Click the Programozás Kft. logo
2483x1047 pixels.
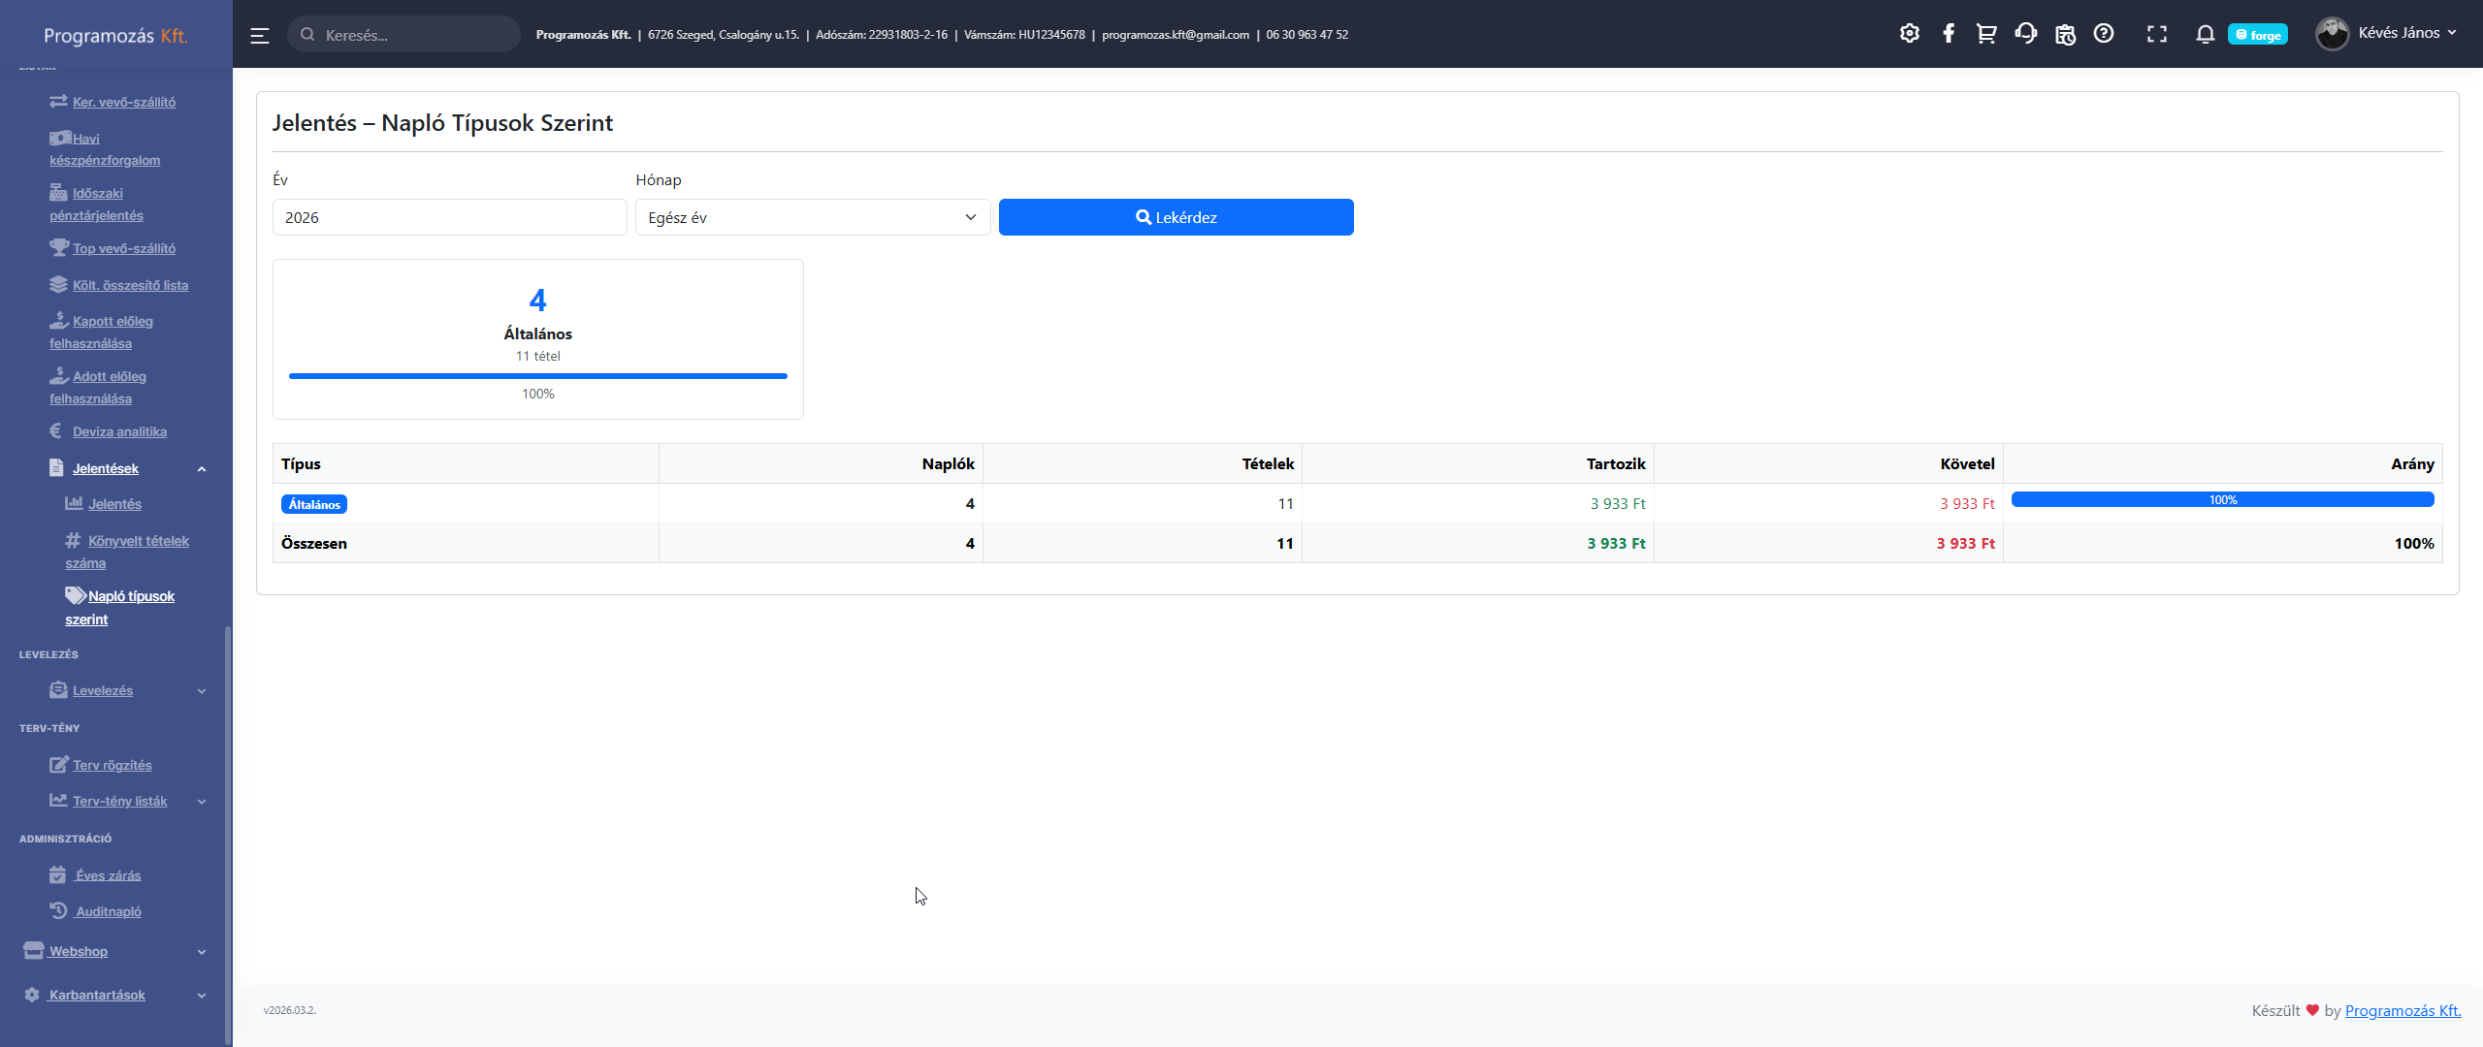click(115, 36)
